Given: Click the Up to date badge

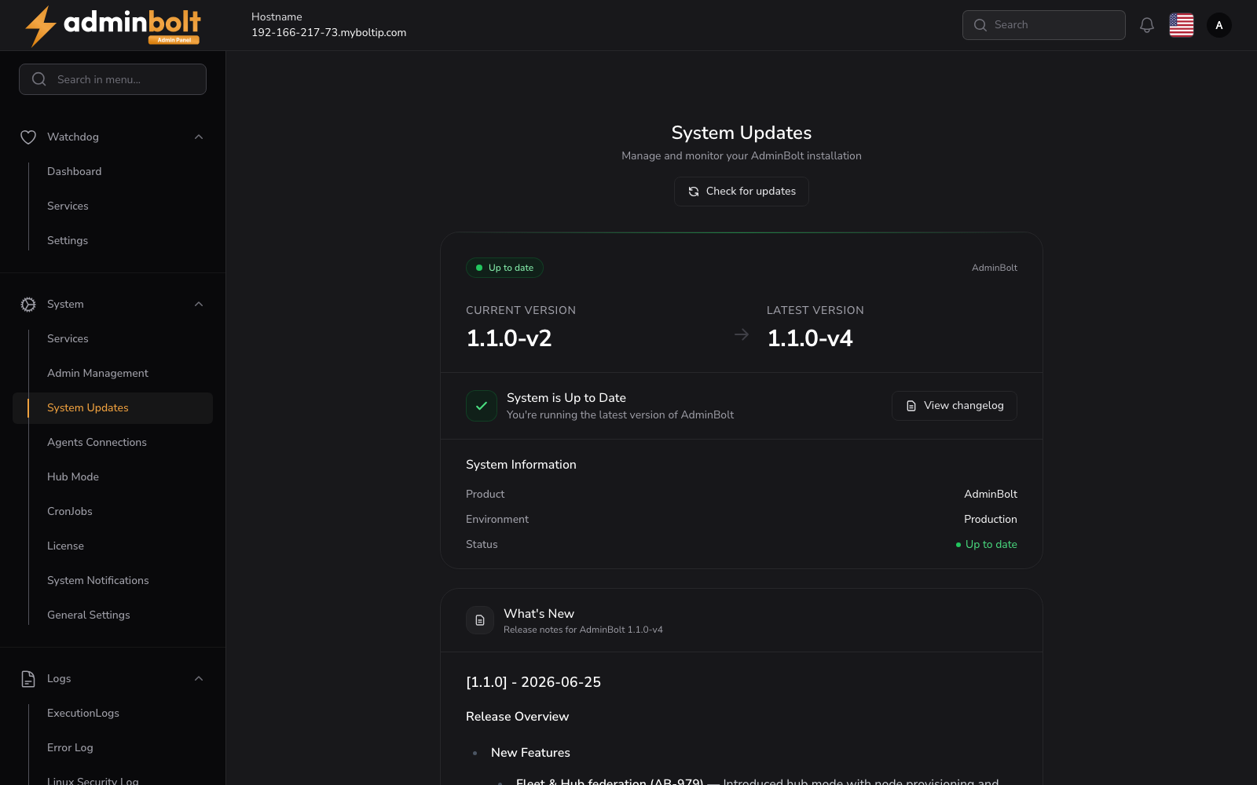Looking at the screenshot, I should click(504, 268).
